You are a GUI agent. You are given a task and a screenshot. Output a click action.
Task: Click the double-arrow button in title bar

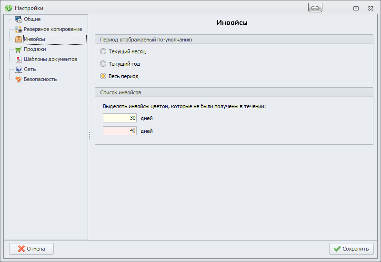(315, 8)
